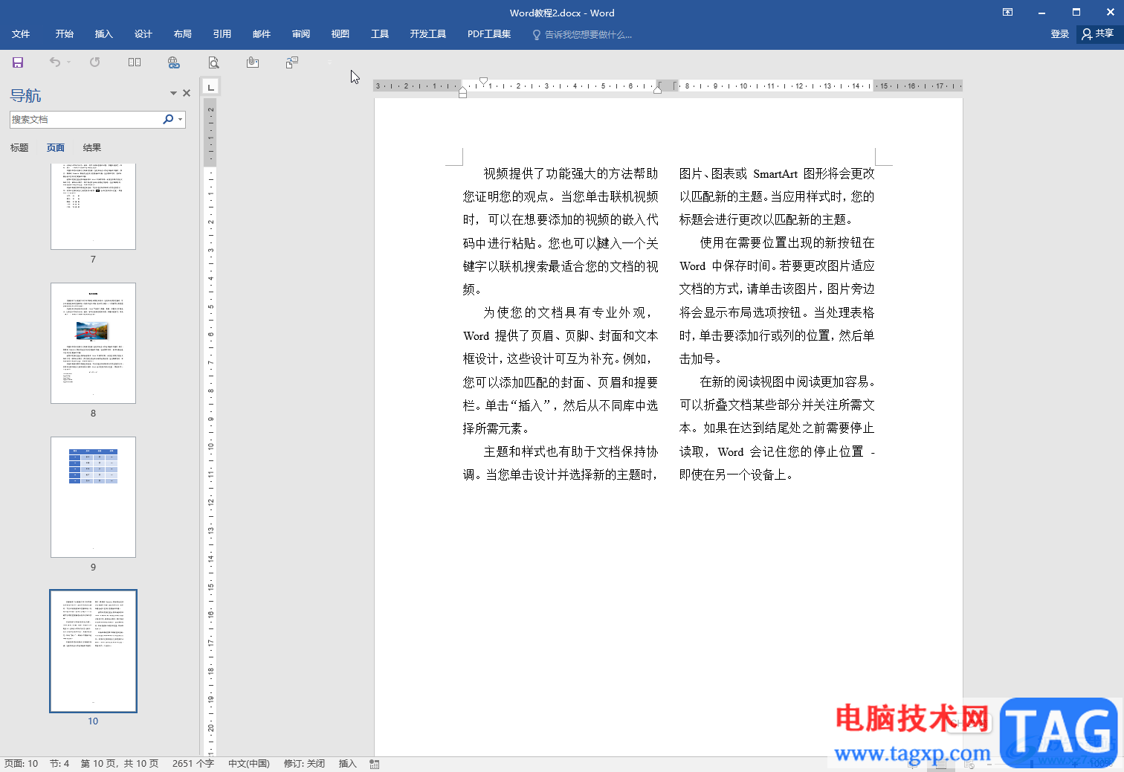
Task: Click the paragraph starting 主题和样式也有助于
Action: click(x=561, y=463)
